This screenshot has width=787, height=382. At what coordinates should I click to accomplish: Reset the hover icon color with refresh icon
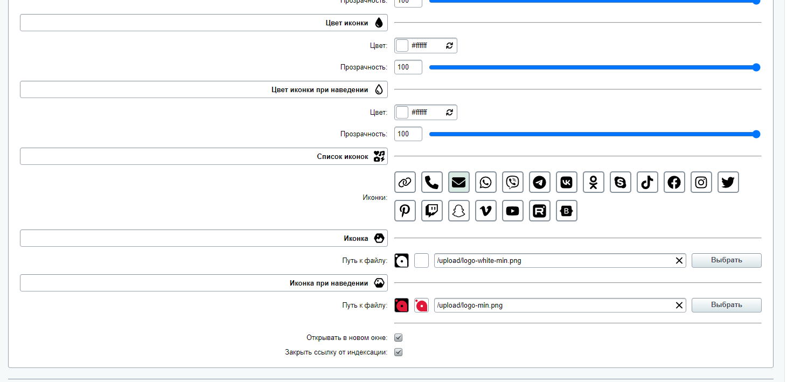click(x=449, y=113)
